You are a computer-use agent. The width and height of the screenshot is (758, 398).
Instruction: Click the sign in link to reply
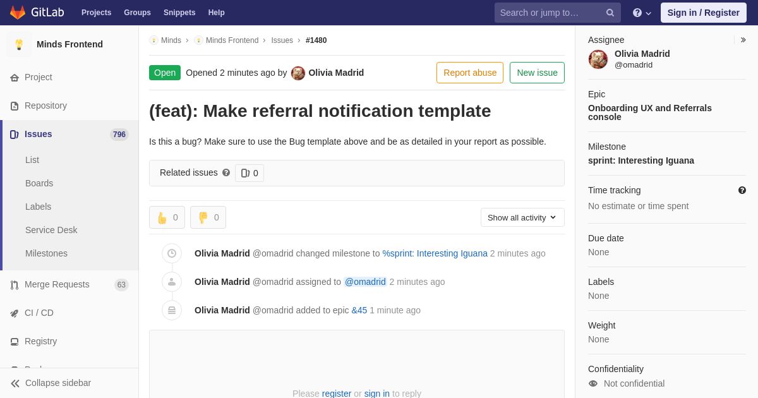(x=377, y=393)
